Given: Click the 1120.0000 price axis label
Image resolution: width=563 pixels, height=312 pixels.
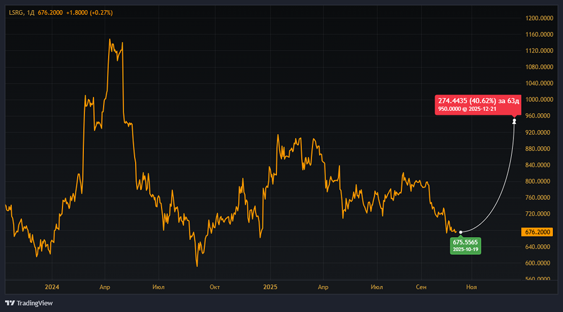Looking at the screenshot, I should pyautogui.click(x=539, y=51).
